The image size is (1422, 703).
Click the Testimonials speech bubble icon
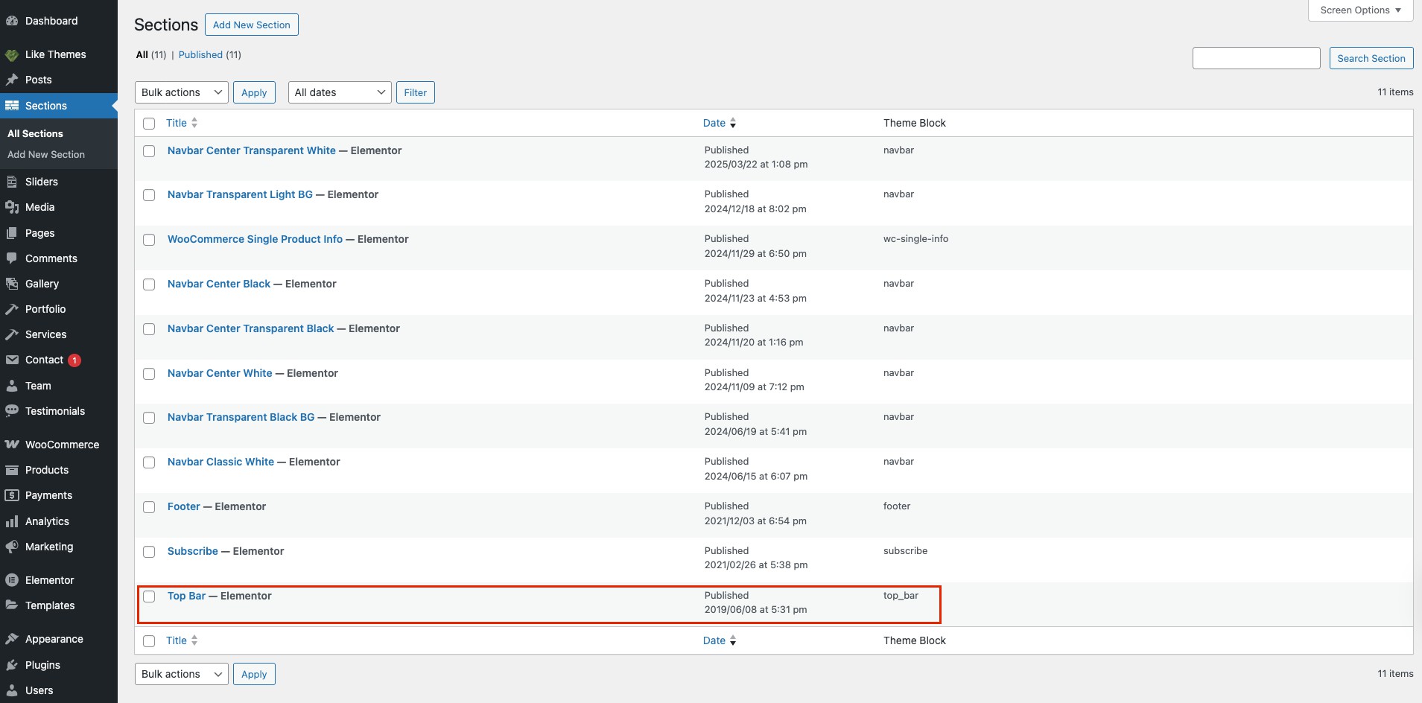click(12, 411)
